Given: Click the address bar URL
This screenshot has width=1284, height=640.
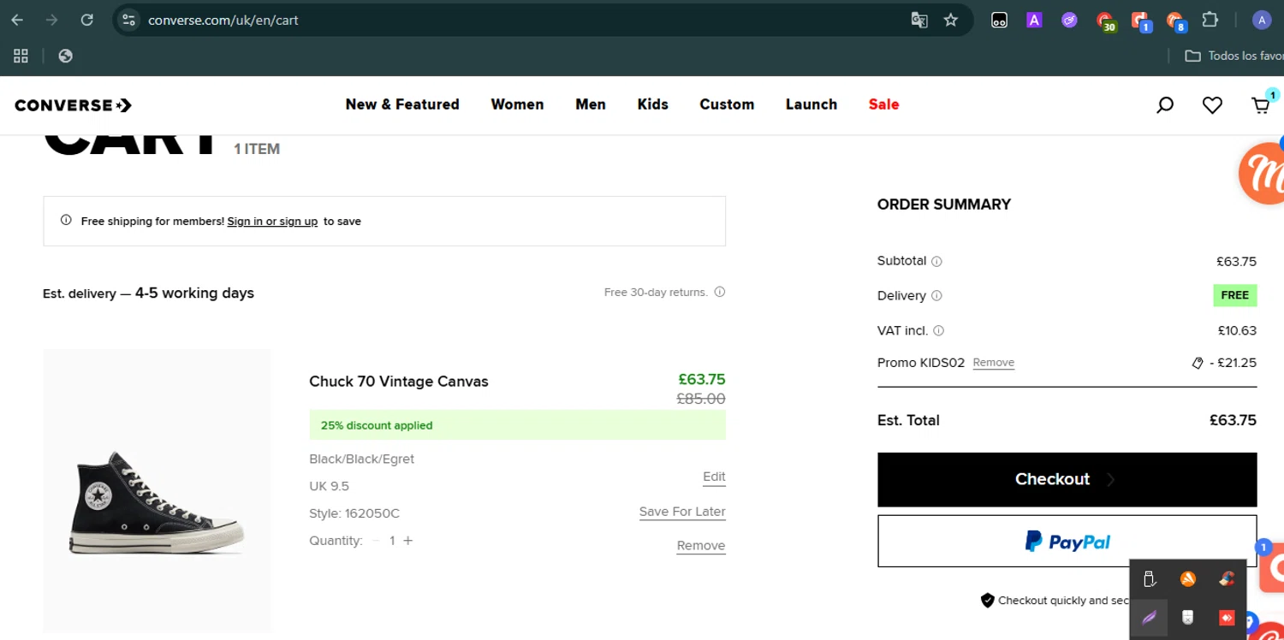Looking at the screenshot, I should [223, 20].
